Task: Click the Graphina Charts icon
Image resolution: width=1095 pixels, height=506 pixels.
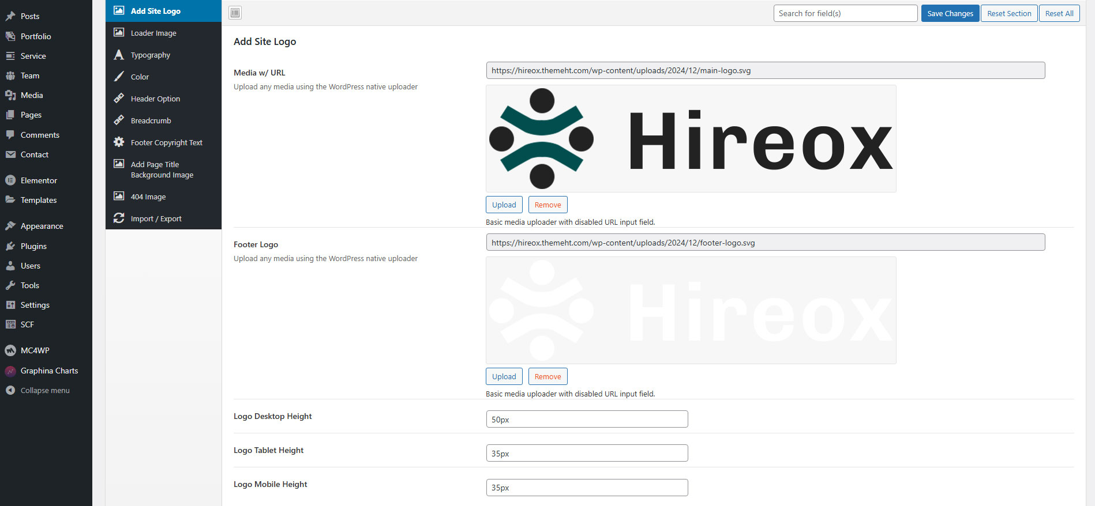Action: pos(10,371)
